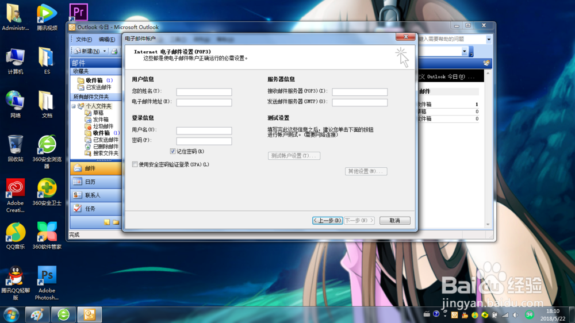This screenshot has height=323, width=575.
Task: Click the 新建(N) toolbar button
Action: [x=88, y=51]
